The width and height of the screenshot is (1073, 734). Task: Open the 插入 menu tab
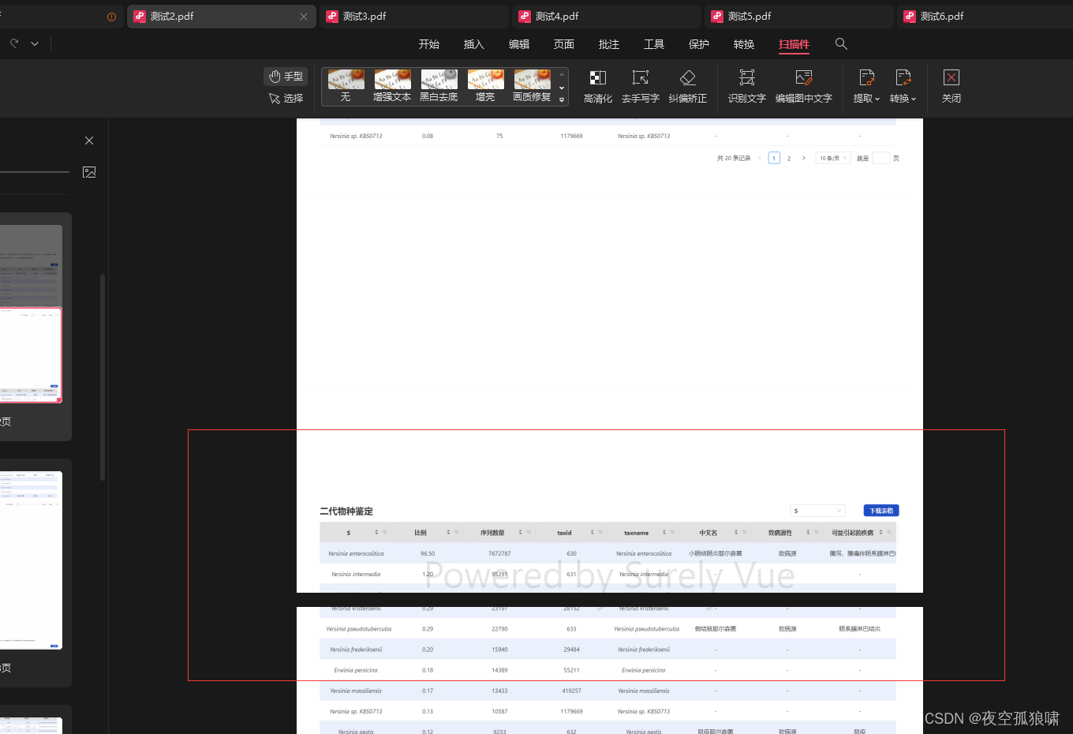(x=473, y=44)
